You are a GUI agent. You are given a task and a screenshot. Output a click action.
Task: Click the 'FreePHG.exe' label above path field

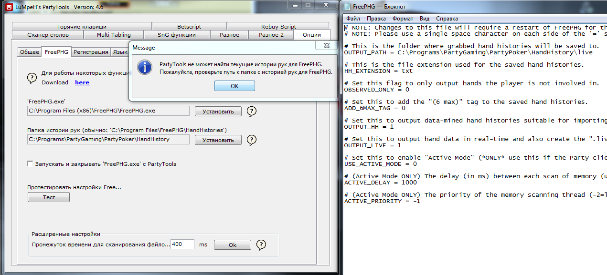point(46,101)
